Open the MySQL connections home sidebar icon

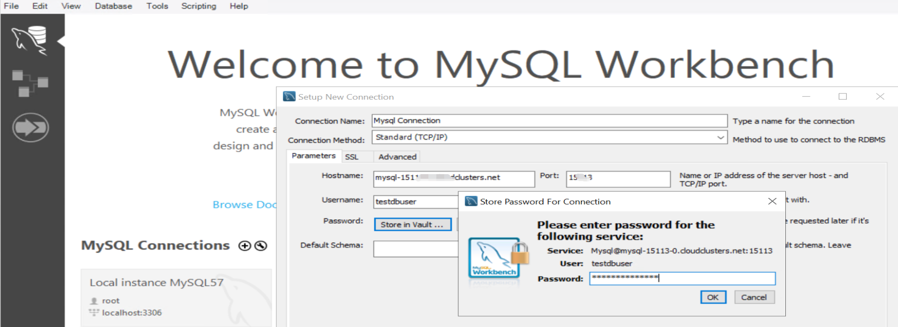pyautogui.click(x=30, y=40)
